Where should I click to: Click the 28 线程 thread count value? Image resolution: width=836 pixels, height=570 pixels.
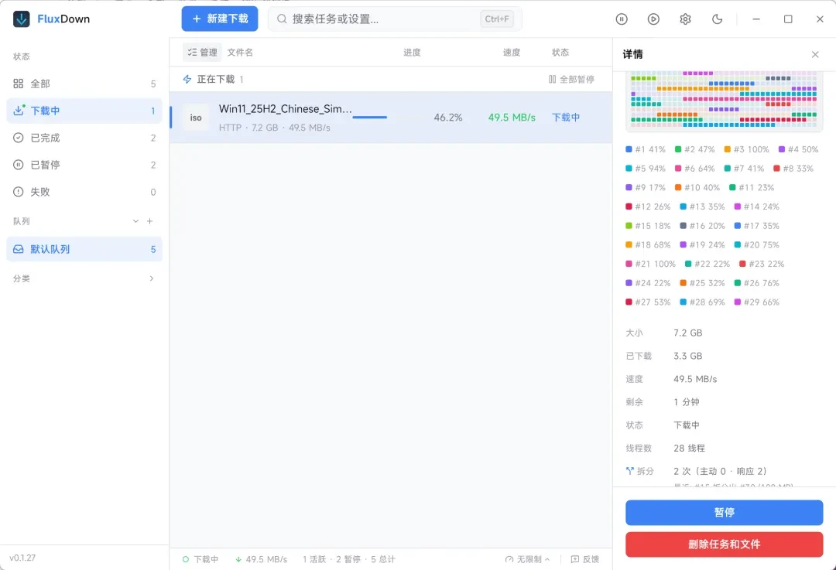click(689, 449)
